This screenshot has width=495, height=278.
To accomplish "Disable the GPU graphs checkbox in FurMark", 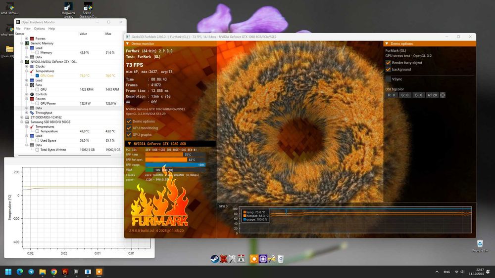I will point(129,135).
